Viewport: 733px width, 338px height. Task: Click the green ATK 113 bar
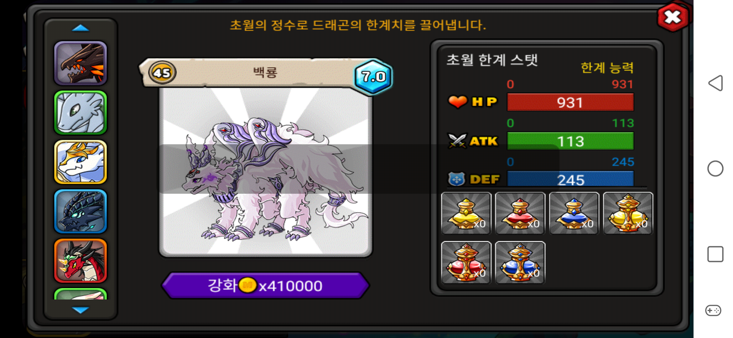(x=570, y=141)
